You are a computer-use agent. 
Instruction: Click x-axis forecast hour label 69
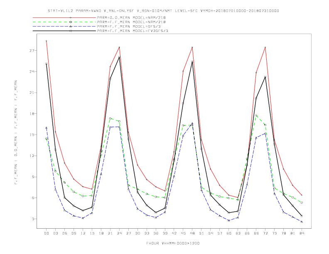point(256,233)
